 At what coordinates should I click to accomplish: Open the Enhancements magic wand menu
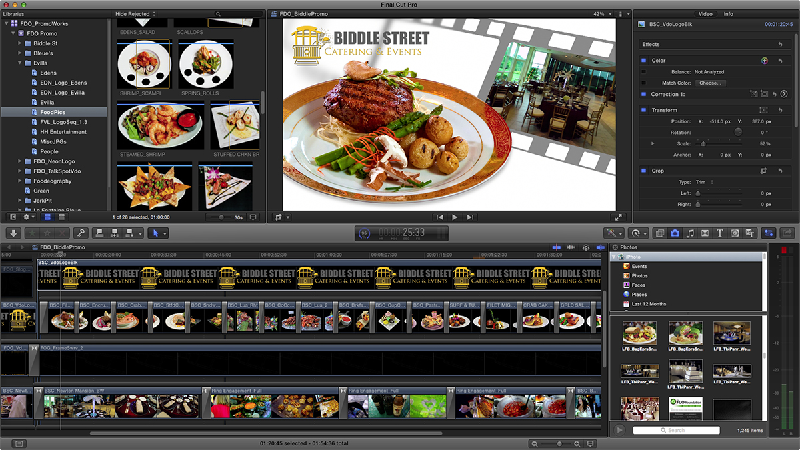613,233
